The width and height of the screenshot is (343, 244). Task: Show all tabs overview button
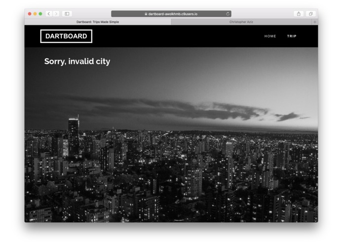pyautogui.click(x=310, y=14)
